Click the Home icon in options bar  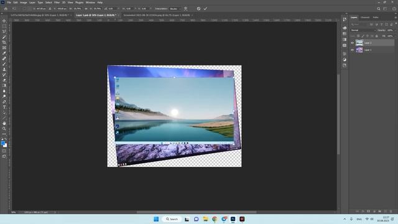coord(6,9)
